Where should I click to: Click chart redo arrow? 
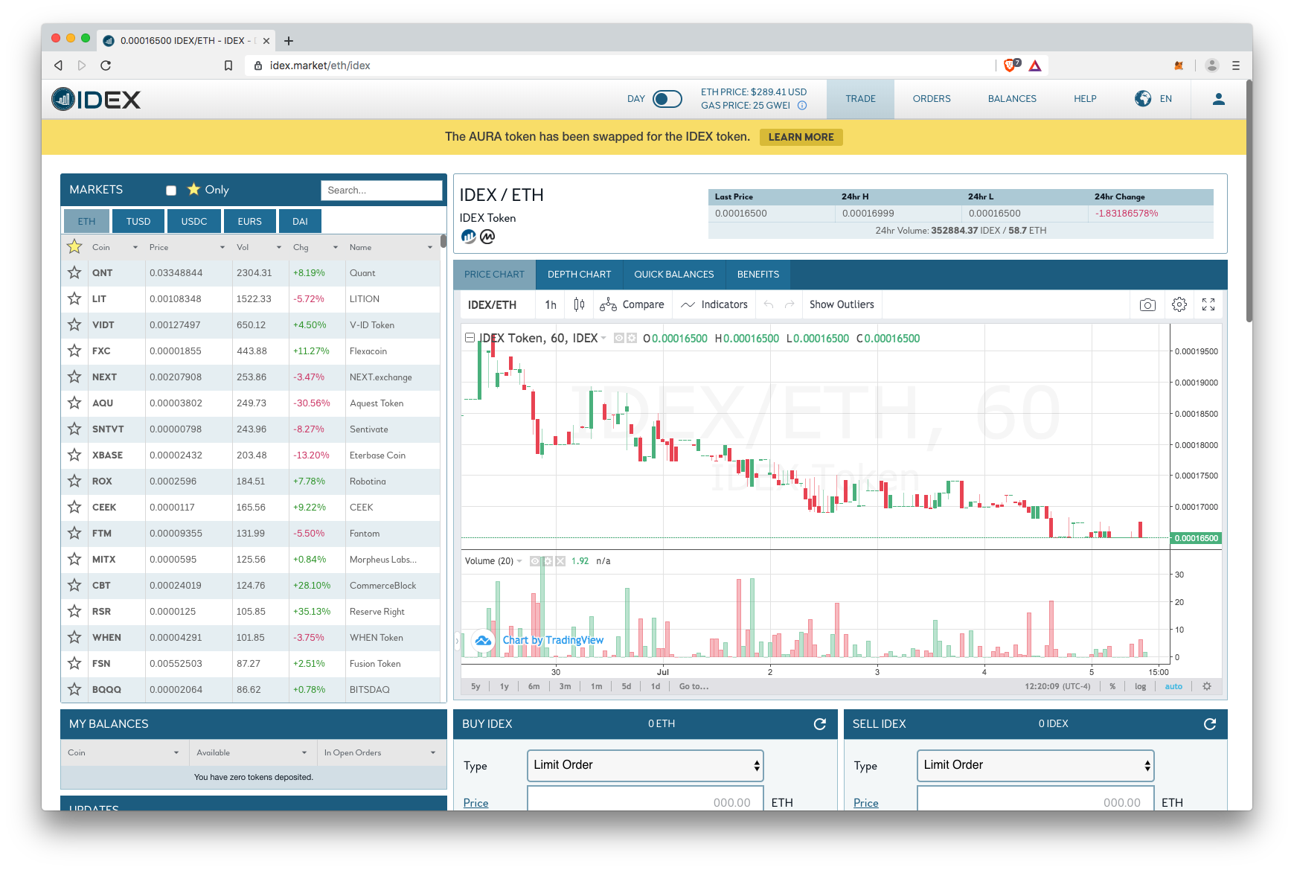(x=789, y=304)
